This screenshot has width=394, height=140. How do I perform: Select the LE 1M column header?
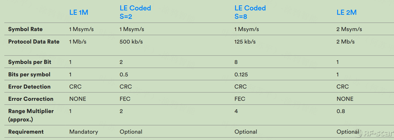click(x=79, y=12)
